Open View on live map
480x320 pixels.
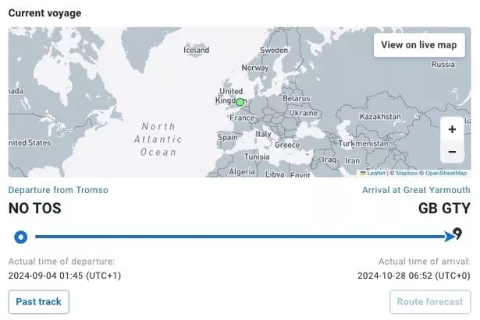coord(419,45)
